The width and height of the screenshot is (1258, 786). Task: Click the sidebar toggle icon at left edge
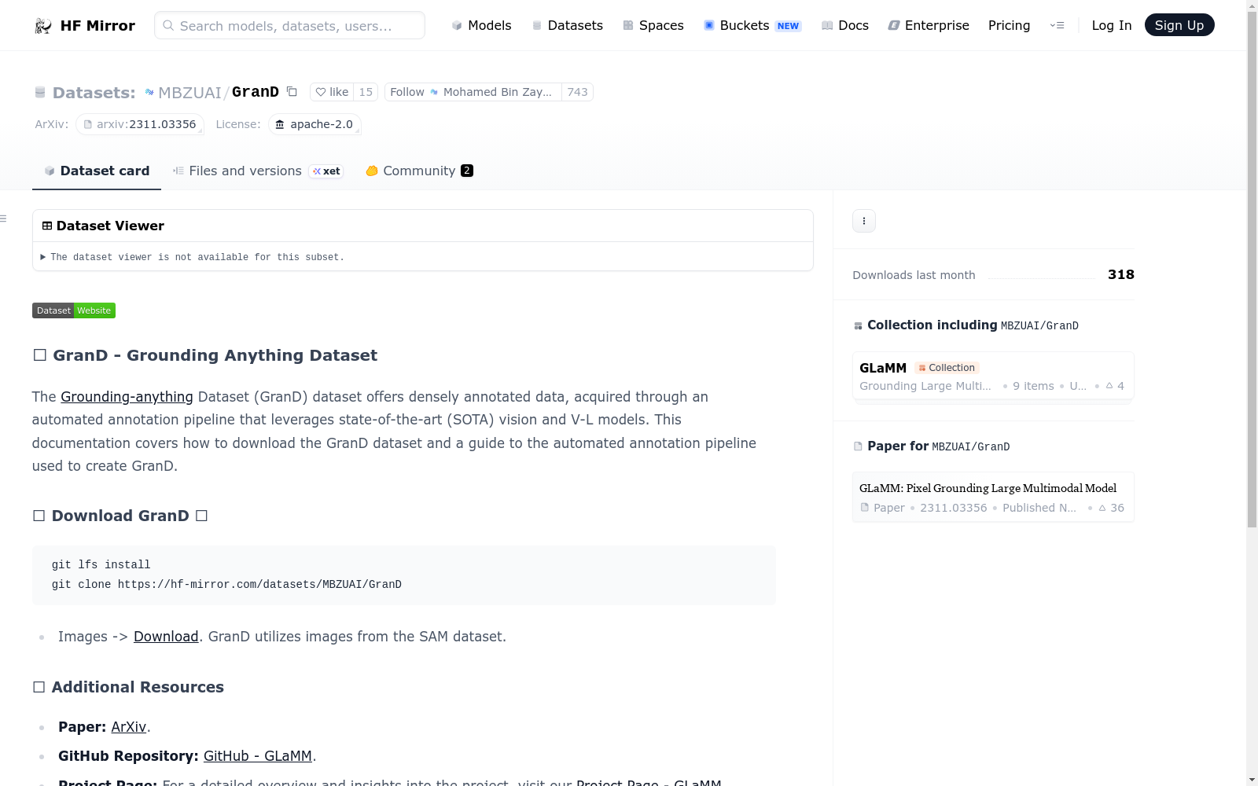point(4,219)
